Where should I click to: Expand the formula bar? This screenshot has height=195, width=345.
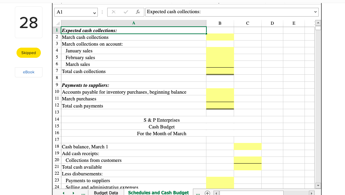tap(315, 12)
